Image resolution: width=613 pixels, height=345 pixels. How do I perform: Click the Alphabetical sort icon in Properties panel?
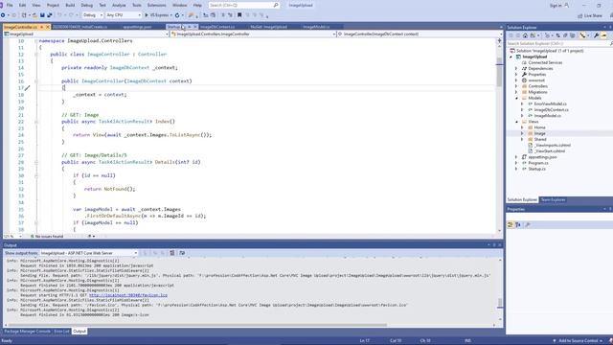click(518, 224)
